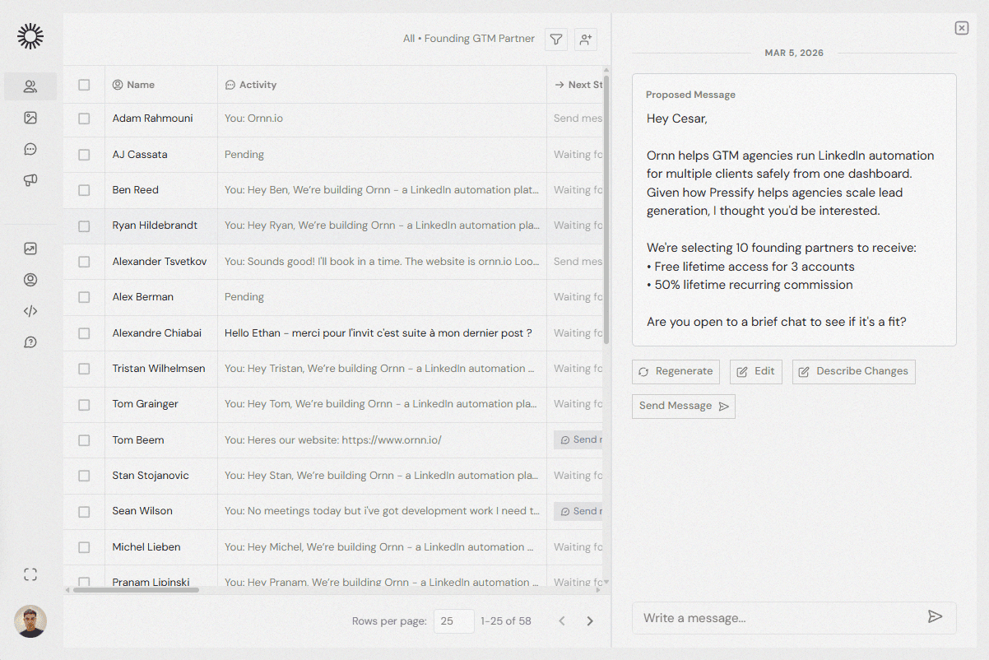Image resolution: width=989 pixels, height=660 pixels.
Task: Check the box for Tom Grainger
Action: (x=84, y=404)
